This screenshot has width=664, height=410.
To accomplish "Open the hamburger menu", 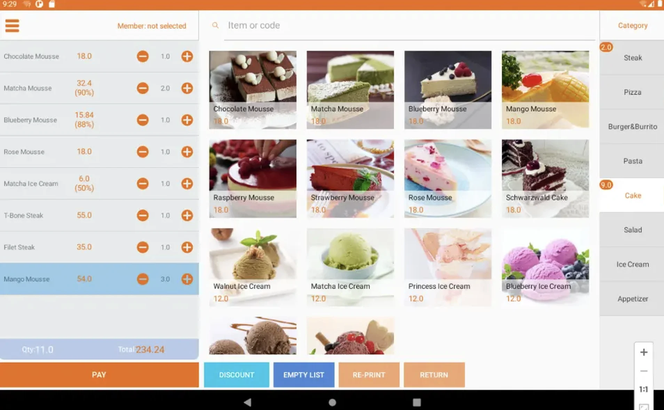I will tap(12, 26).
